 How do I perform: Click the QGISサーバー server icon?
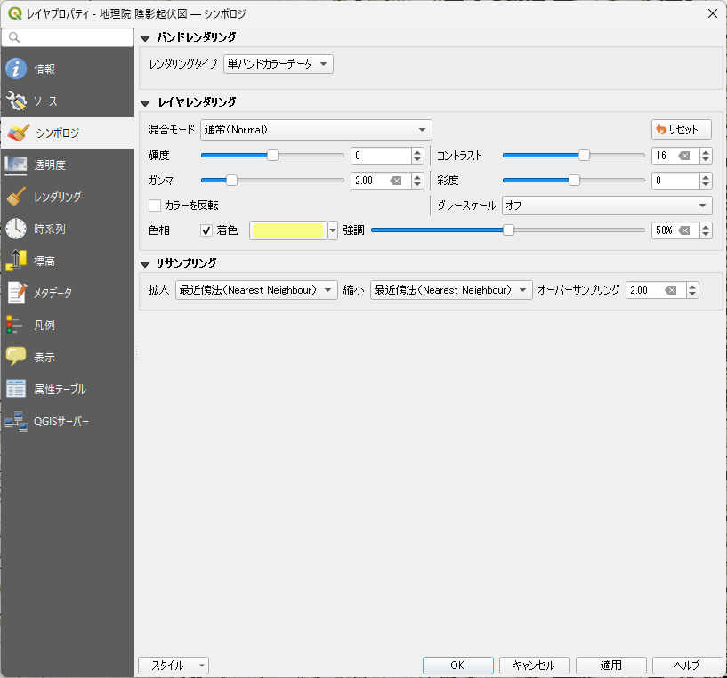pyautogui.click(x=16, y=421)
